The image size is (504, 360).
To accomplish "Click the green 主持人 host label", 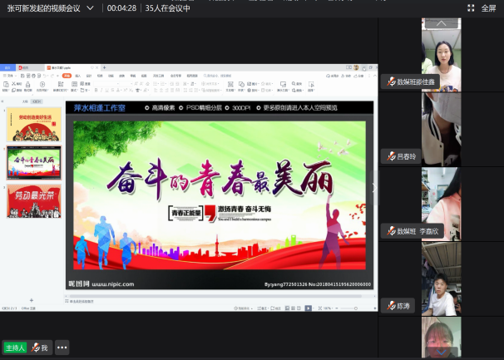I will point(15,347).
